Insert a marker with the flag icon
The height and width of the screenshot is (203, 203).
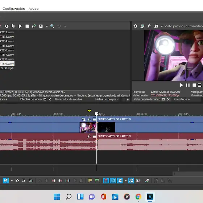pos(90,181)
